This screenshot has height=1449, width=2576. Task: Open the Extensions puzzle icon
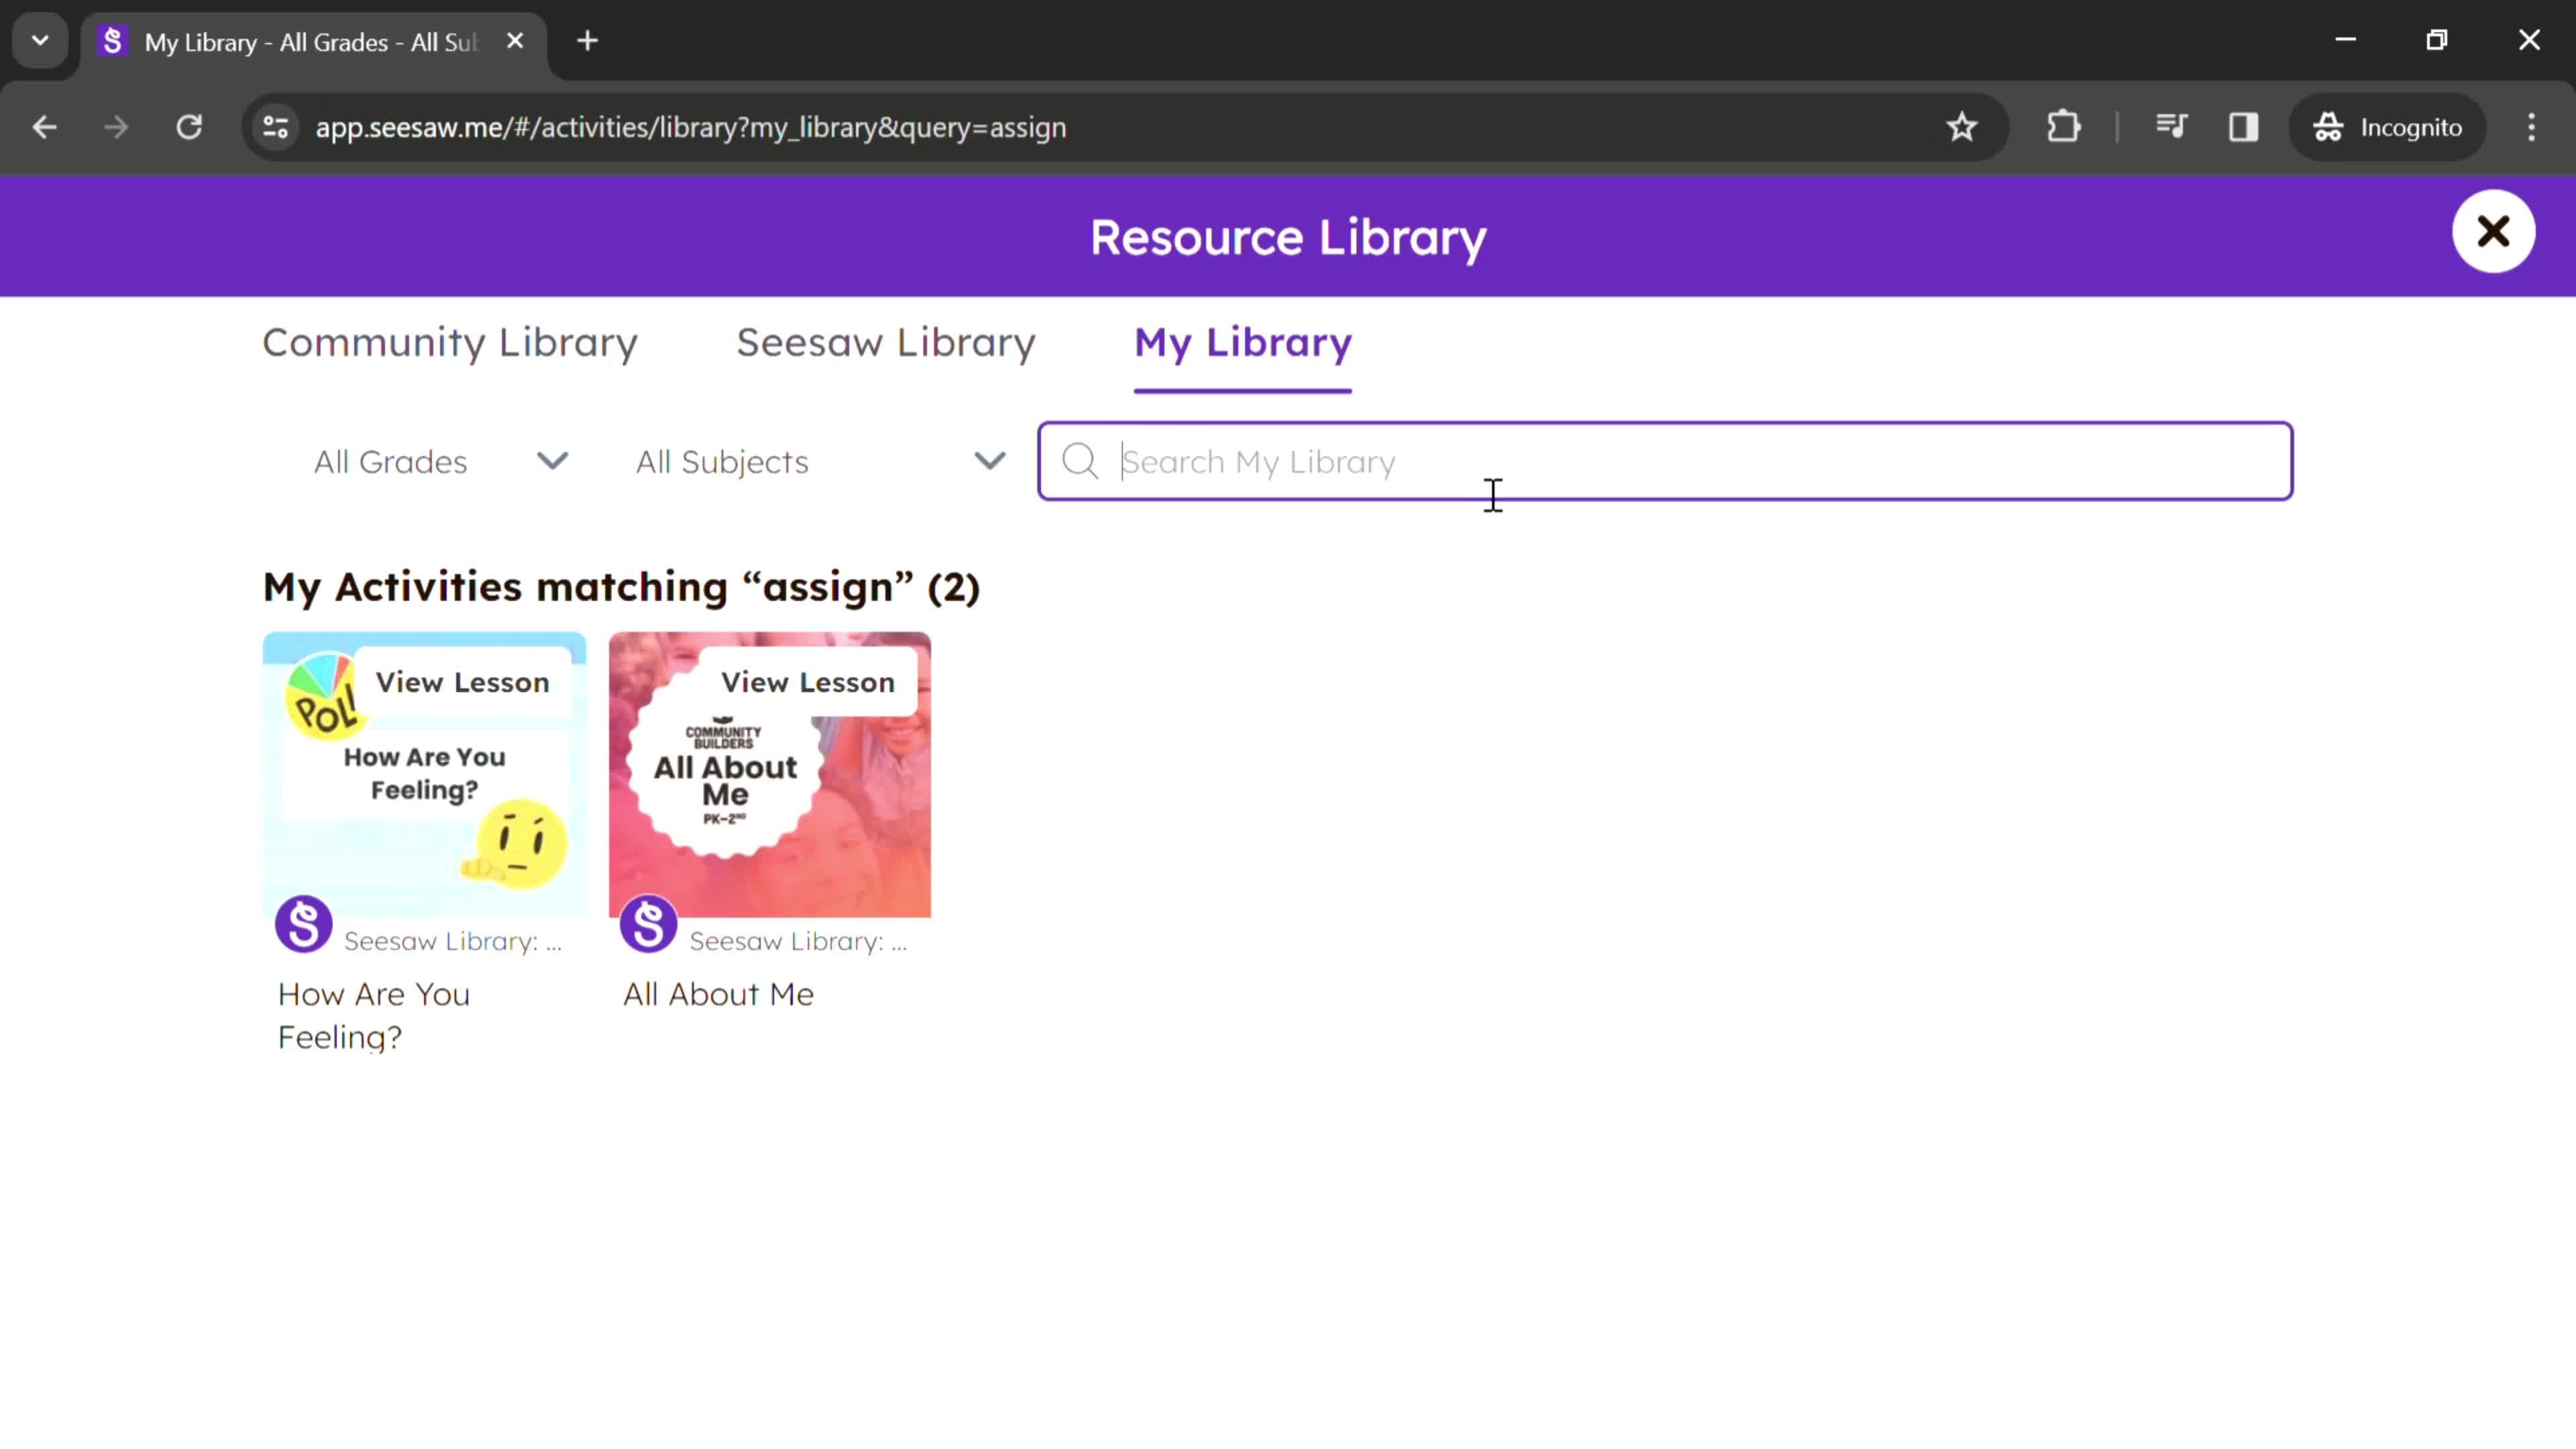pyautogui.click(x=2064, y=127)
